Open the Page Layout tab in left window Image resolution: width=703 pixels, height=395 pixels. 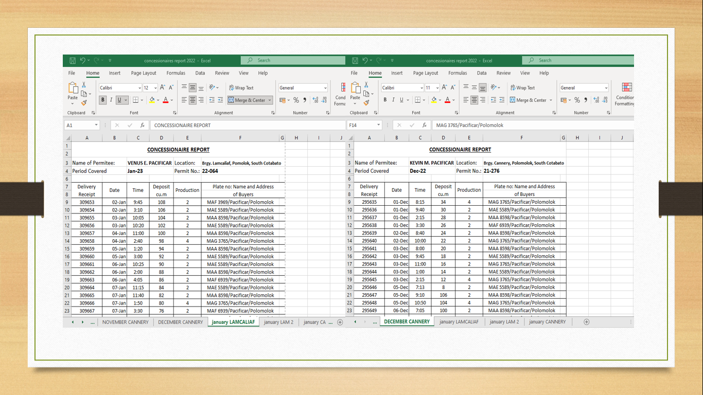pyautogui.click(x=144, y=73)
